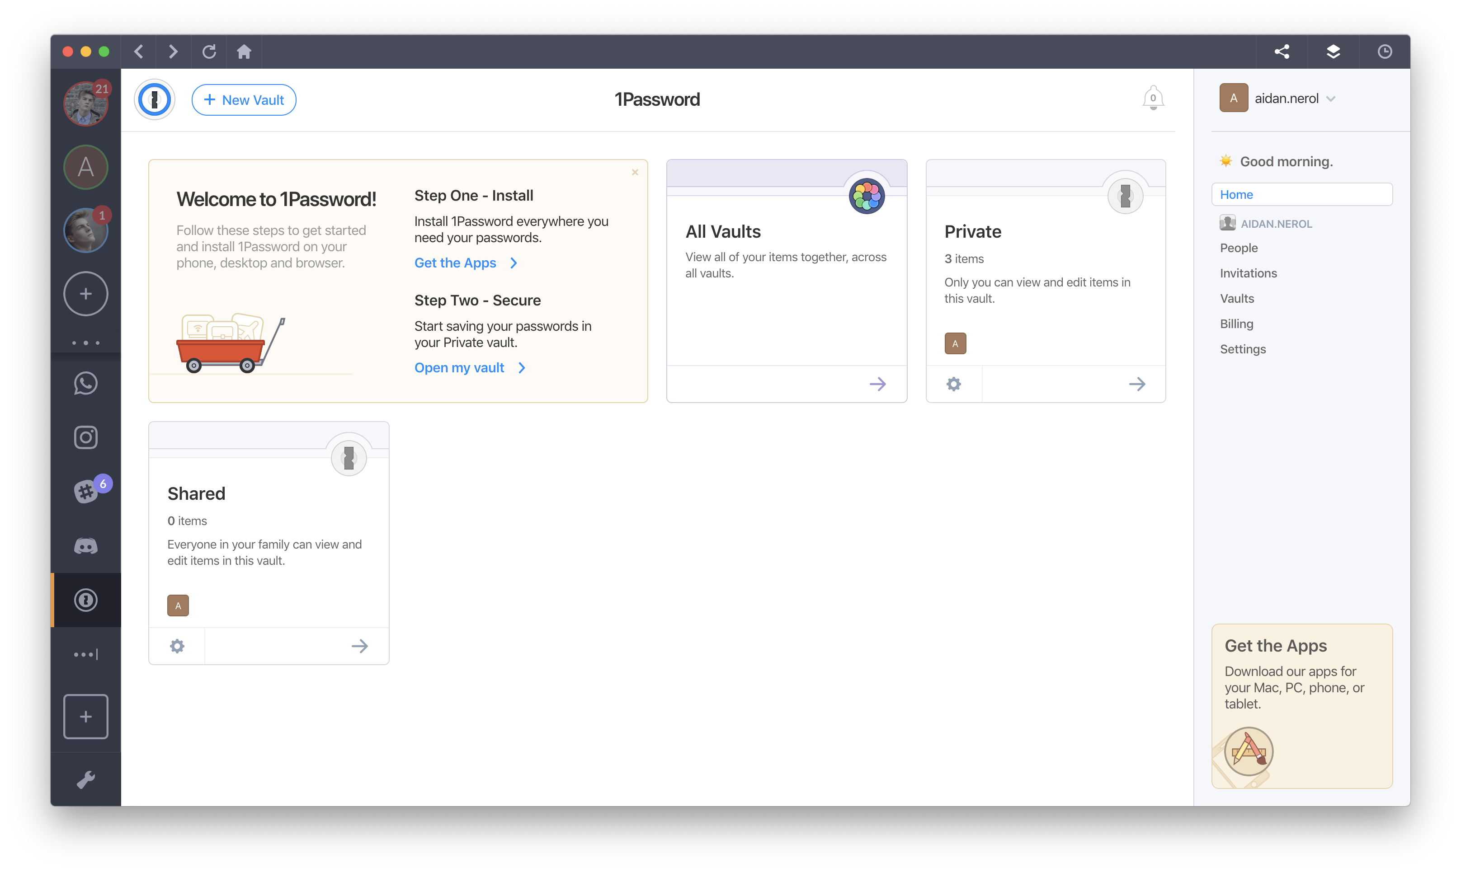Click the Private vault icon

click(1124, 195)
